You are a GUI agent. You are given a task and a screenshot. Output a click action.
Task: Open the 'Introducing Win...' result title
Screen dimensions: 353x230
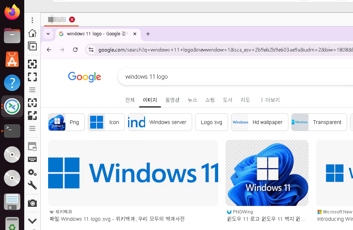[335, 219]
